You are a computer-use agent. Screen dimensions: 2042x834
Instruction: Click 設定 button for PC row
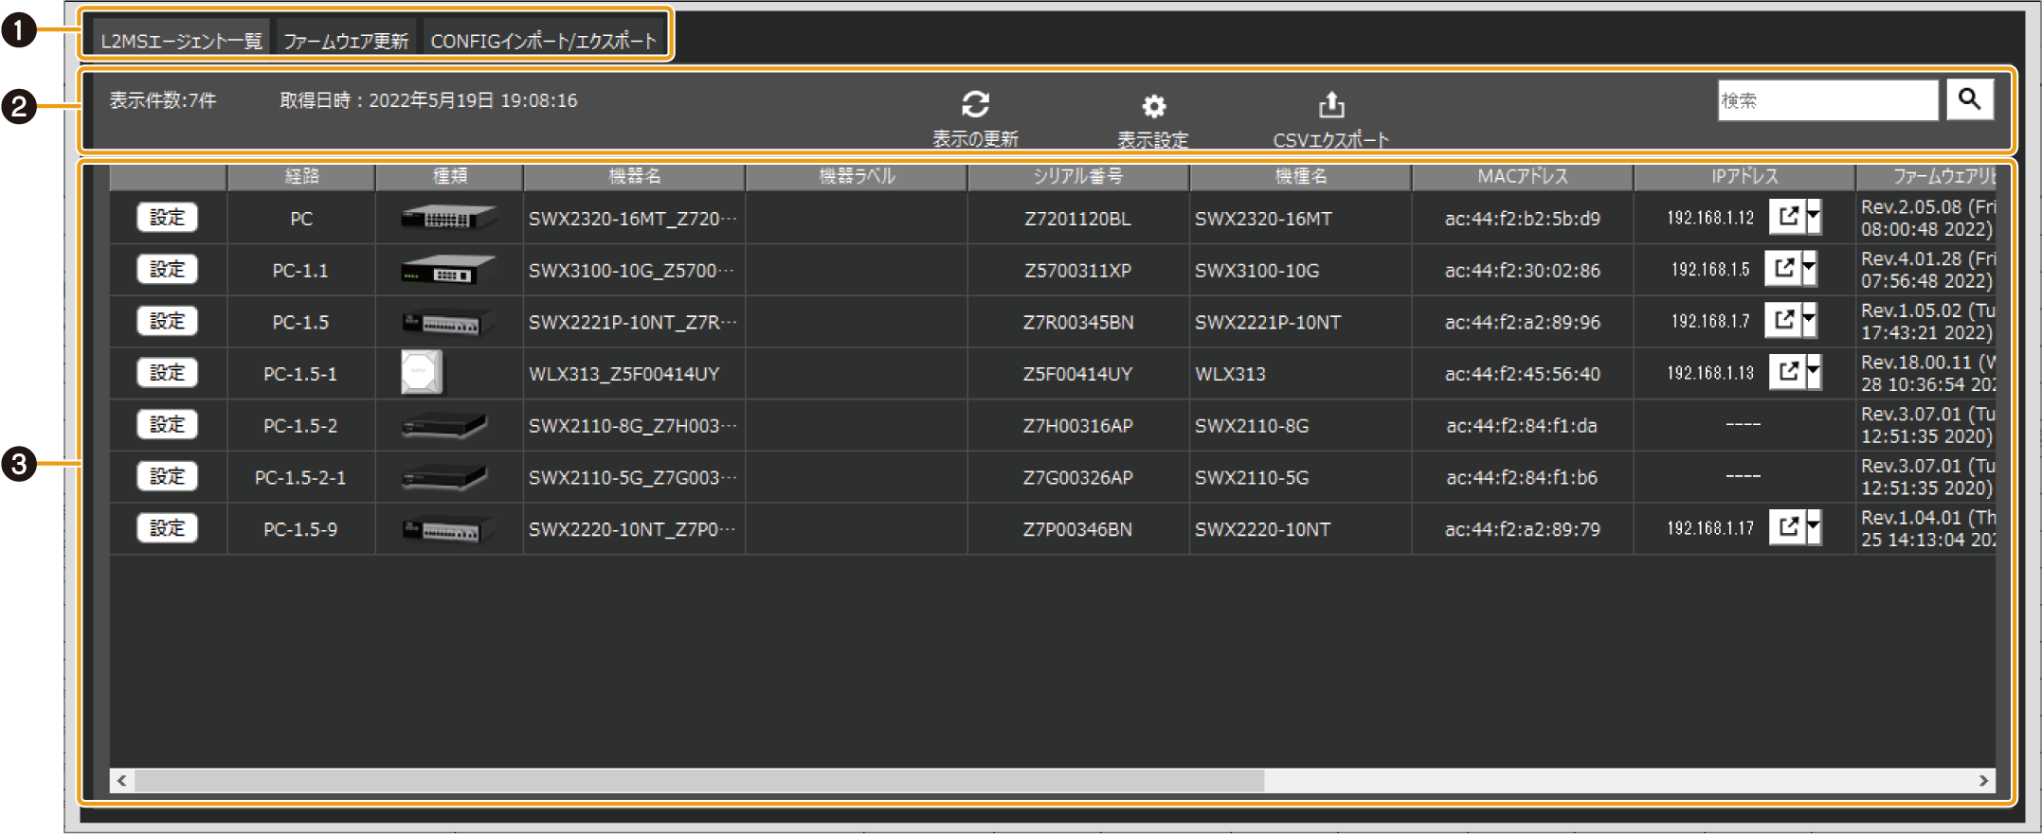pos(167,218)
